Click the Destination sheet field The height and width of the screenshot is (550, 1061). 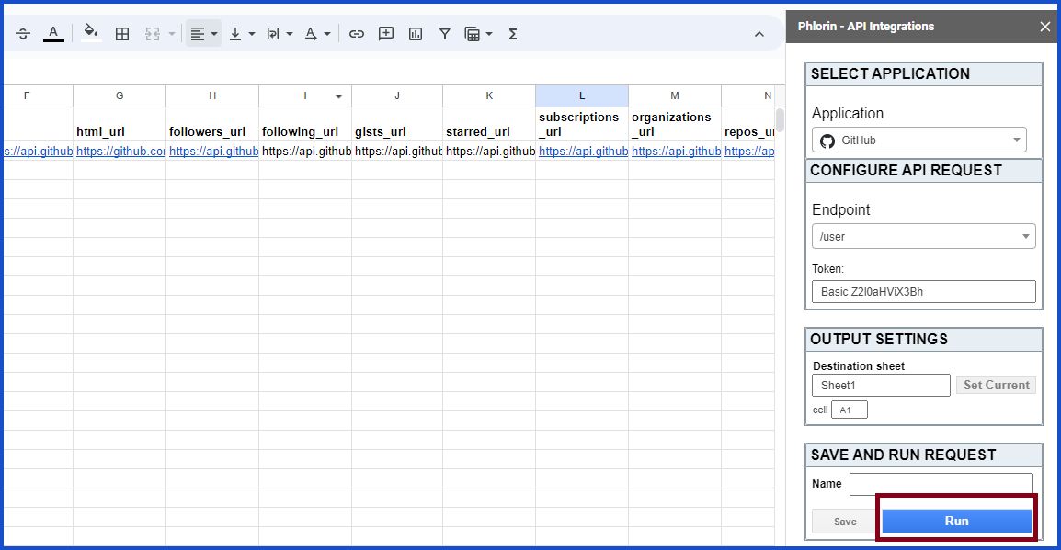coord(881,385)
